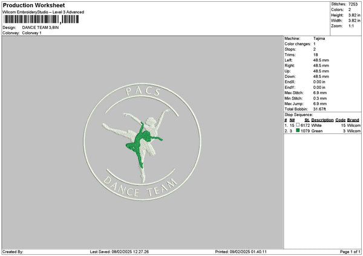Click the Width value '3.82 in'
The image size is (363, 256).
[354, 21]
